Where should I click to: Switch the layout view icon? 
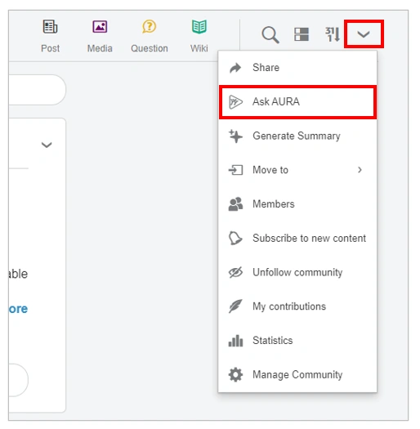click(x=302, y=34)
